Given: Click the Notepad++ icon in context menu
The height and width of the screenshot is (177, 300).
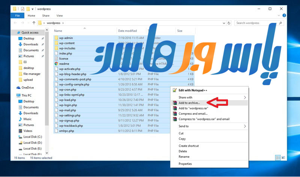Looking at the screenshot, I should (x=175, y=90).
